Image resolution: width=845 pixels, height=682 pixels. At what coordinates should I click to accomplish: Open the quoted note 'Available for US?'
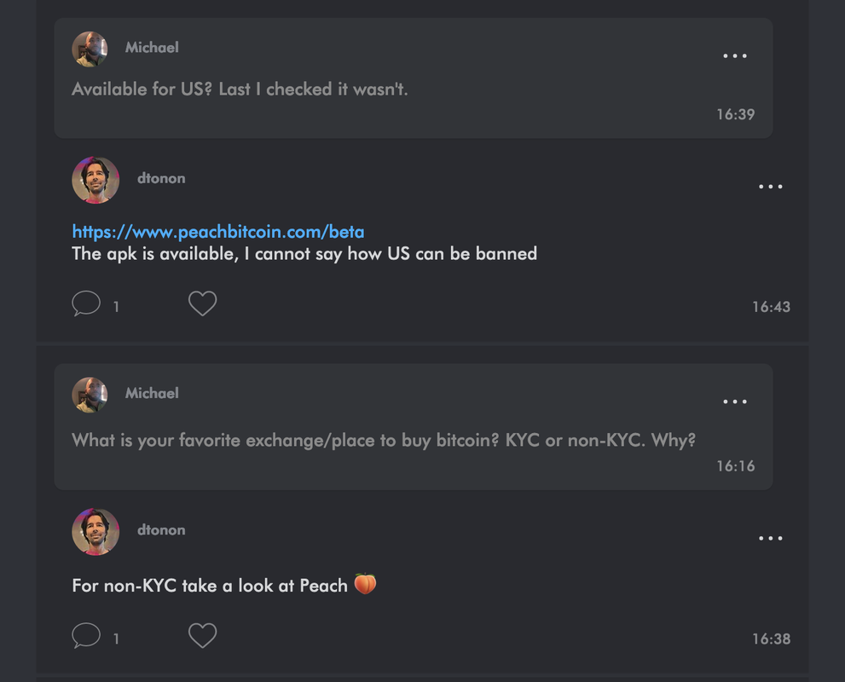coord(240,89)
